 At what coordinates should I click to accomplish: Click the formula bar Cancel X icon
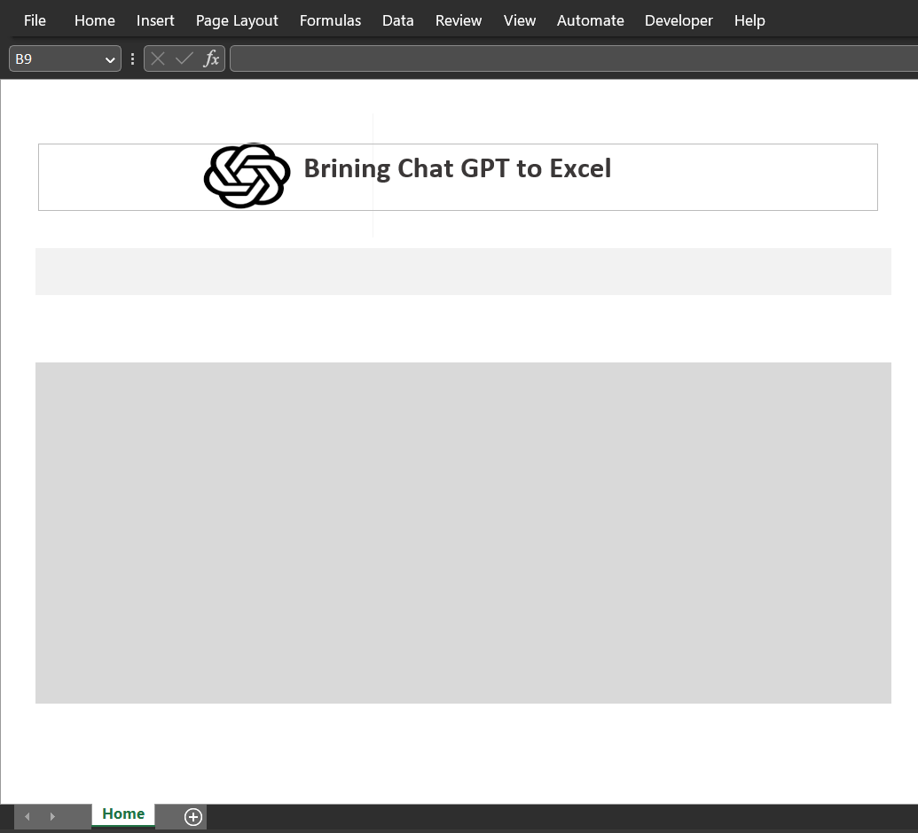[158, 58]
